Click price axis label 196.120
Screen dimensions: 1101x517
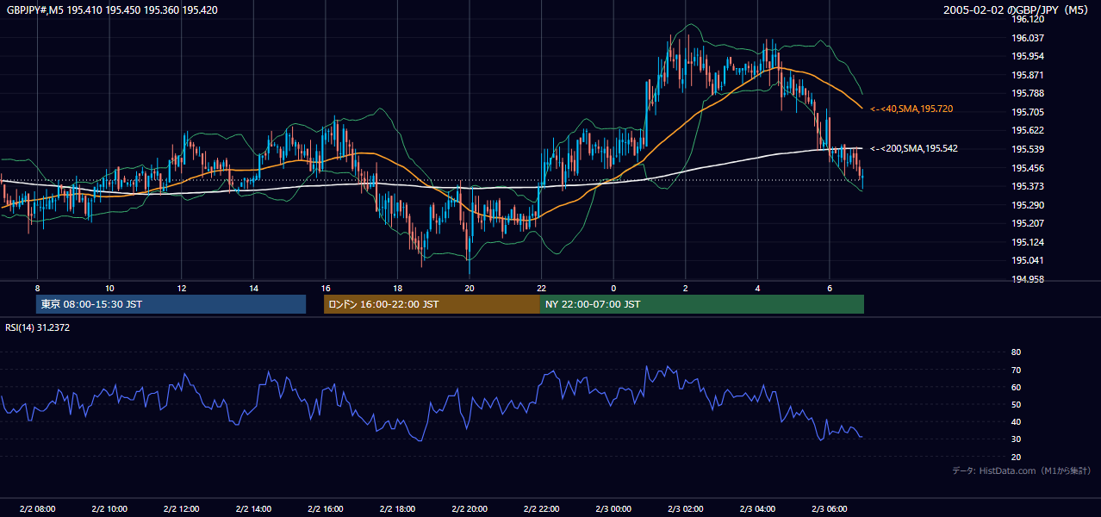point(1027,19)
